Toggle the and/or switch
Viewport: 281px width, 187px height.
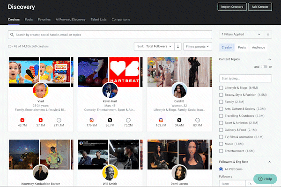(264, 66)
